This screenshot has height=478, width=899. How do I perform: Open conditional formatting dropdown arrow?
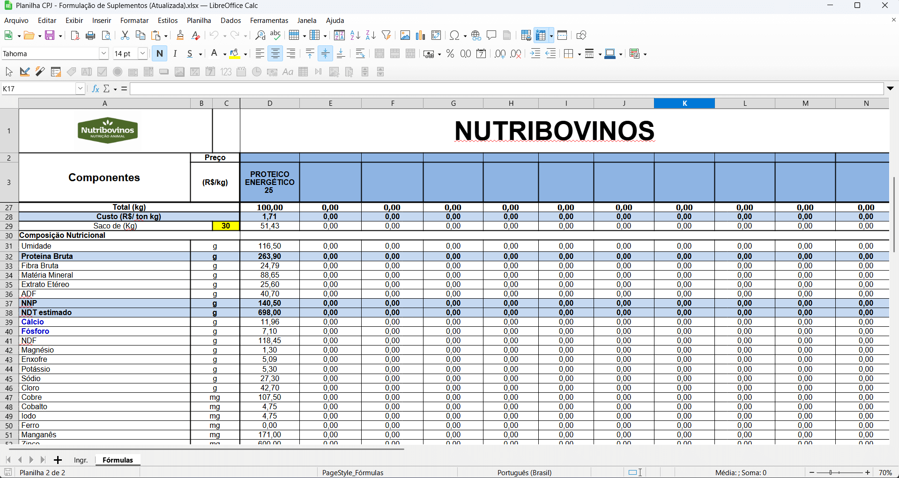(x=645, y=54)
